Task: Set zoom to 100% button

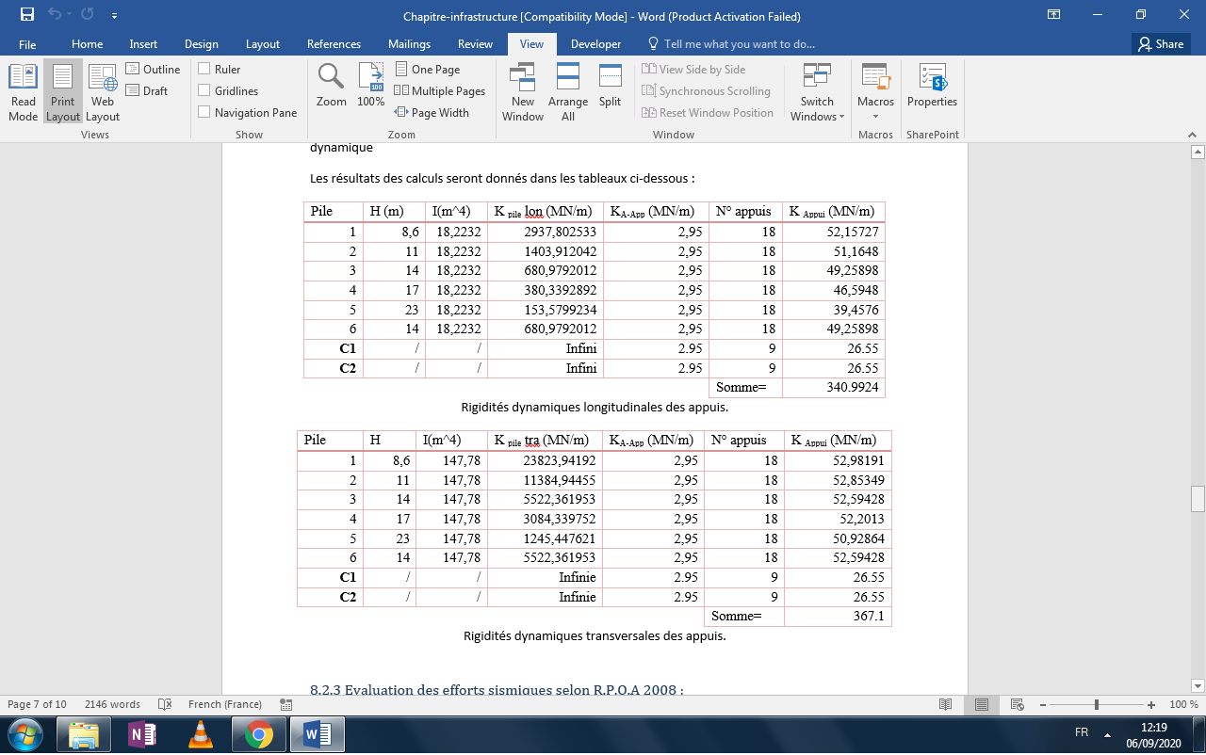Action: (371, 86)
